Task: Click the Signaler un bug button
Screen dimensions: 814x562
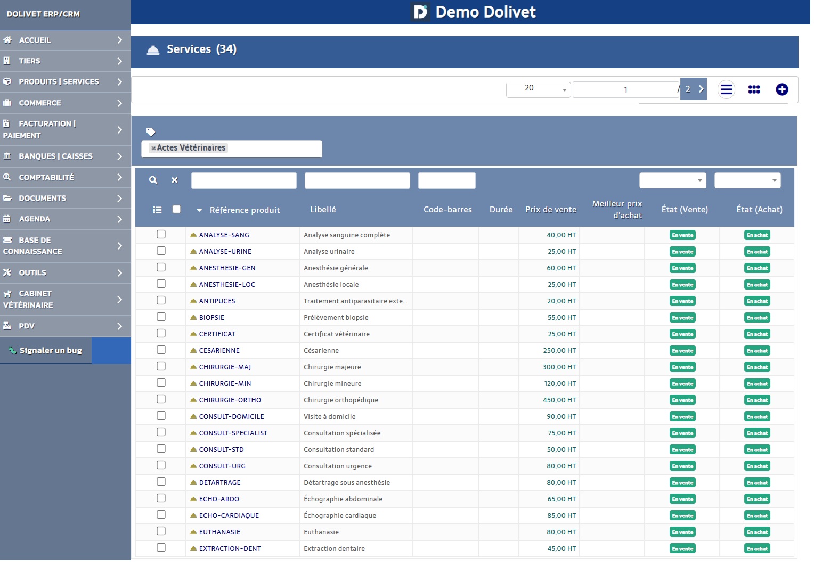Action: [46, 351]
